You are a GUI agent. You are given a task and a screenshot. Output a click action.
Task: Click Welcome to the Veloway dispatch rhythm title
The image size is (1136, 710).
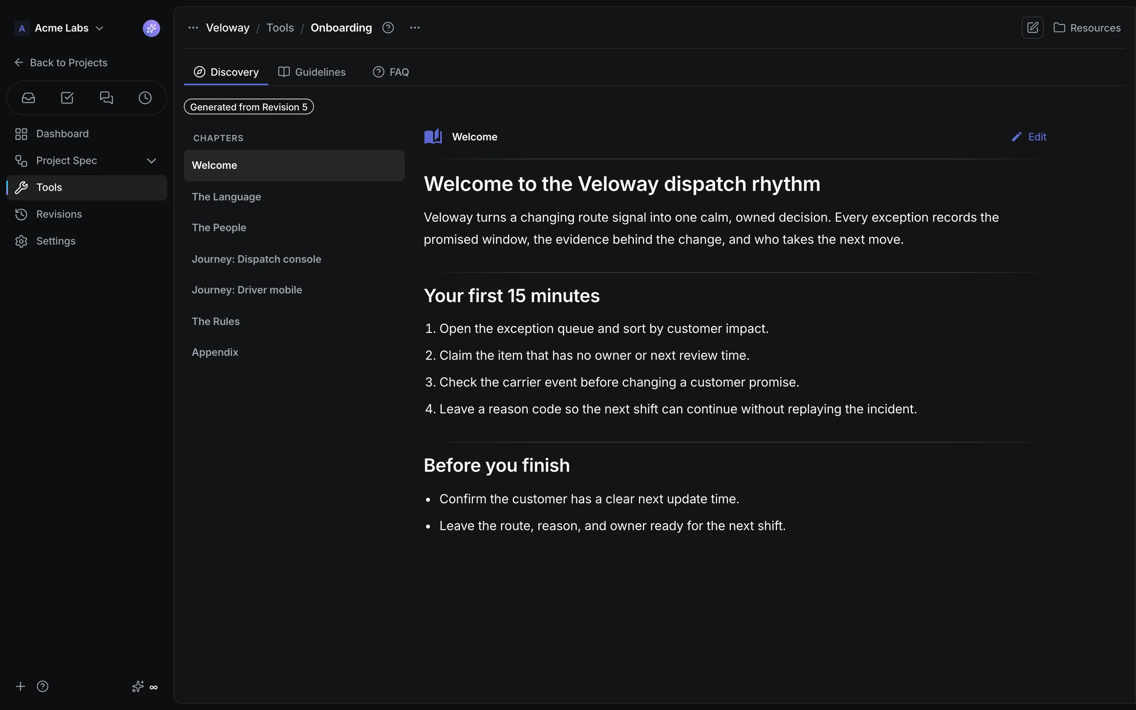[x=622, y=184]
